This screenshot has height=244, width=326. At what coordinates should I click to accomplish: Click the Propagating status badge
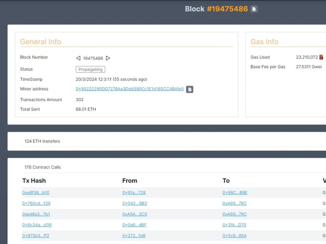(90, 69)
